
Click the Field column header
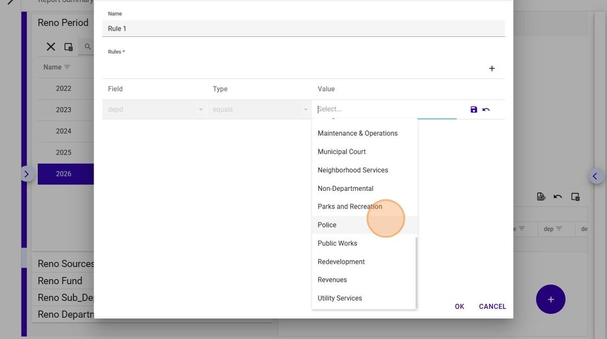click(115, 89)
